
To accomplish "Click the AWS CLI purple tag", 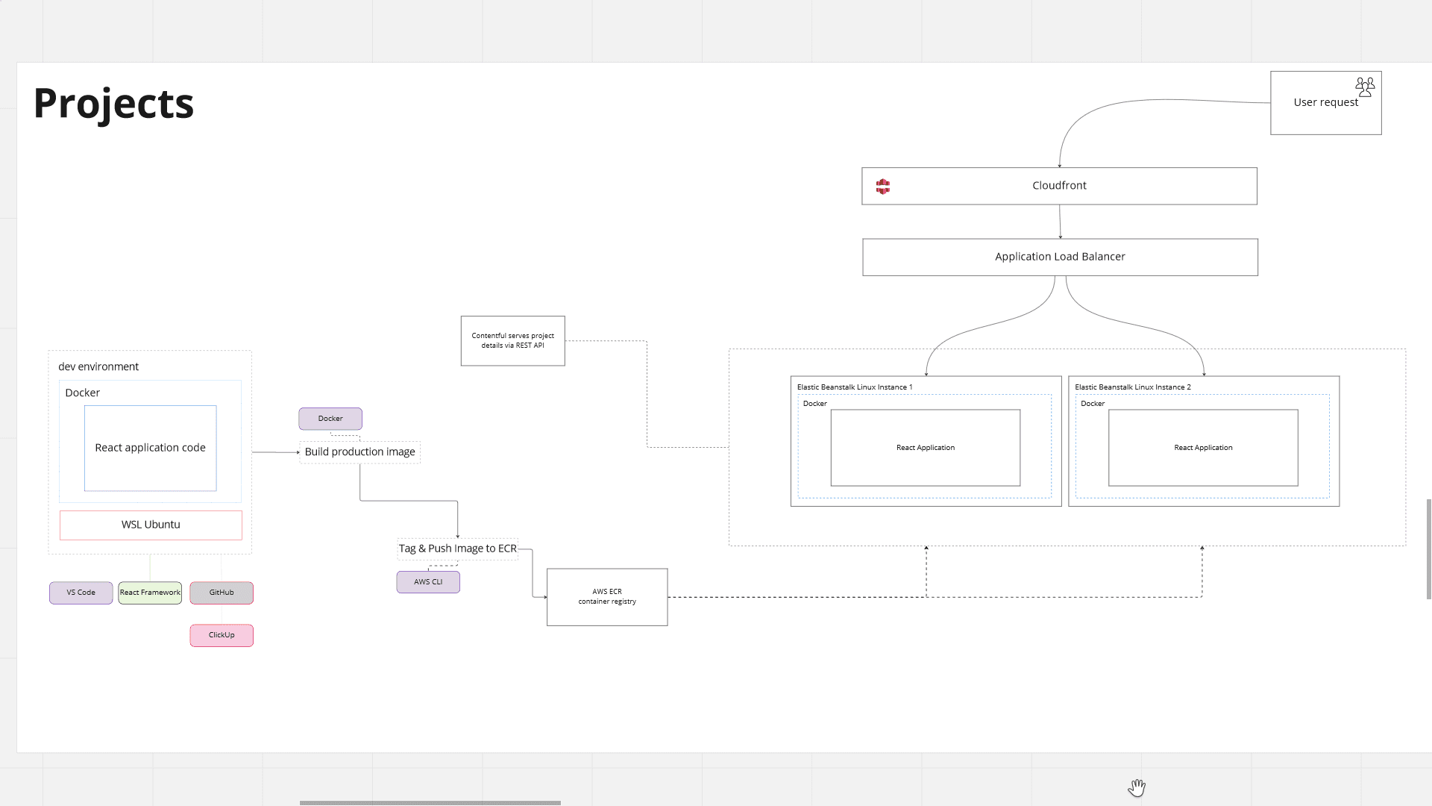I will point(428,582).
